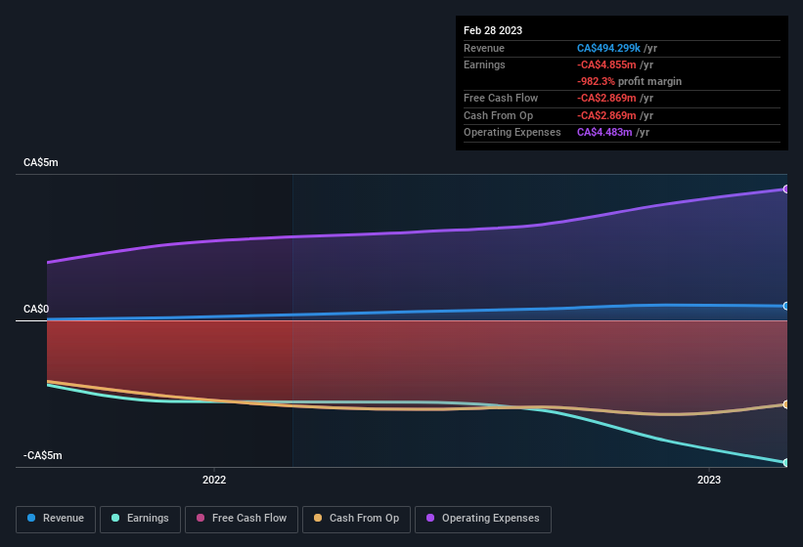This screenshot has height=547, width=803.
Task: Click the Earnings tooltip row label
Action: coord(484,64)
